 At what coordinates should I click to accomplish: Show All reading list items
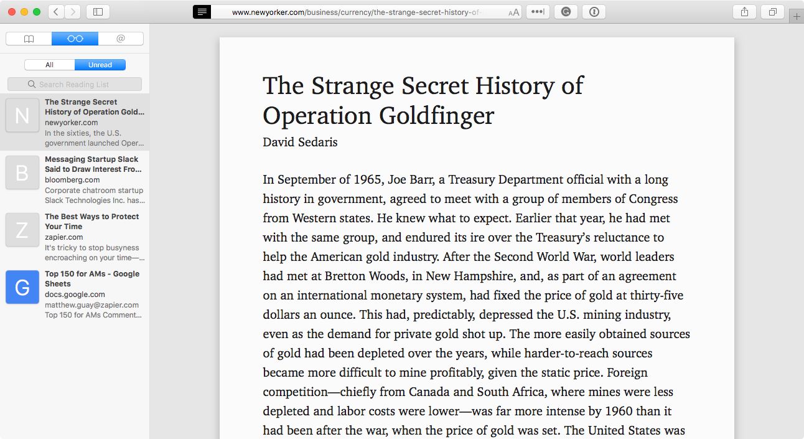[50, 65]
